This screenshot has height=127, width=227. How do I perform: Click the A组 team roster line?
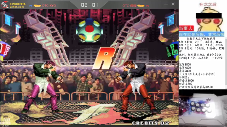click(x=200, y=42)
